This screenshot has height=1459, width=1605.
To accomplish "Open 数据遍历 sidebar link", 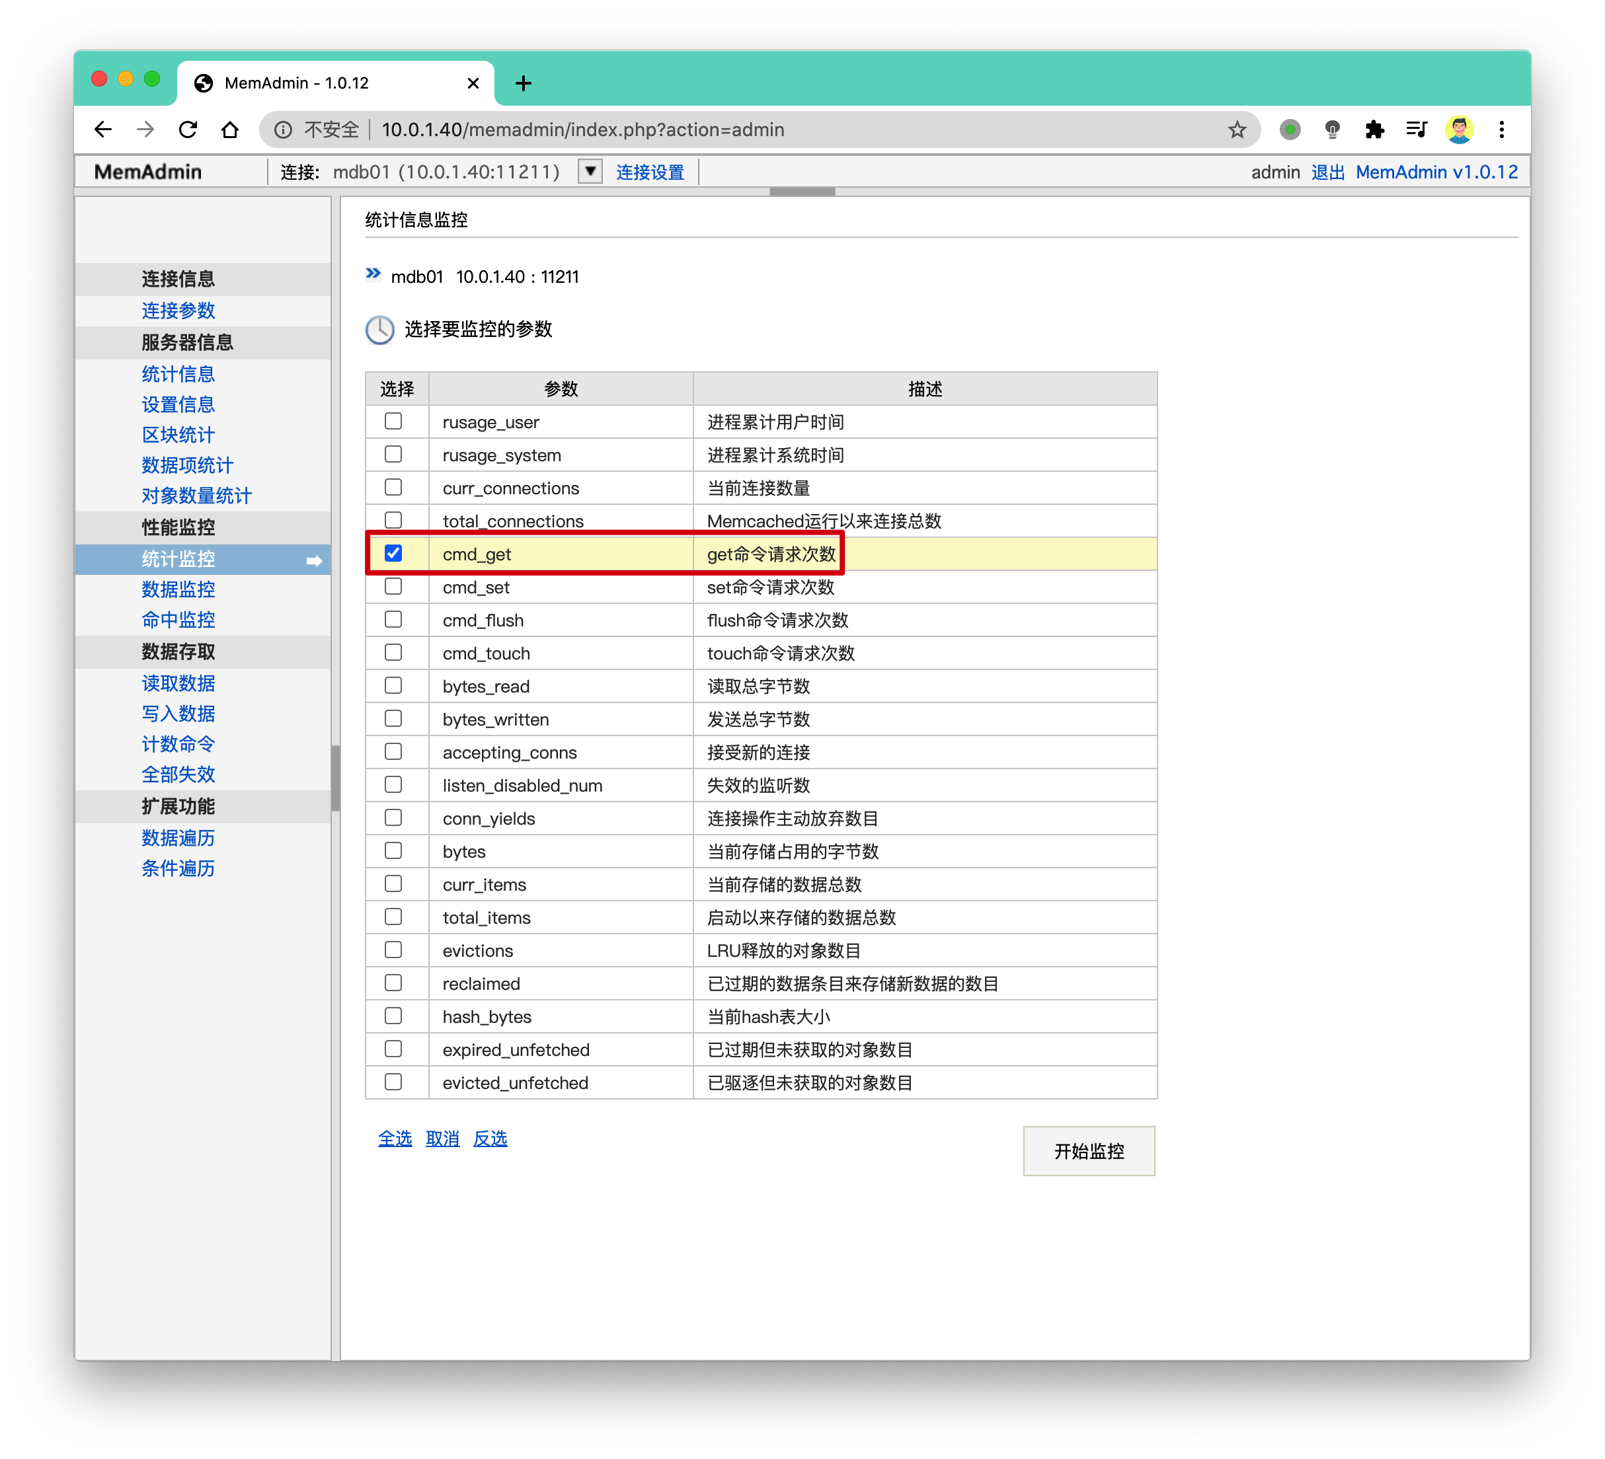I will [x=178, y=837].
